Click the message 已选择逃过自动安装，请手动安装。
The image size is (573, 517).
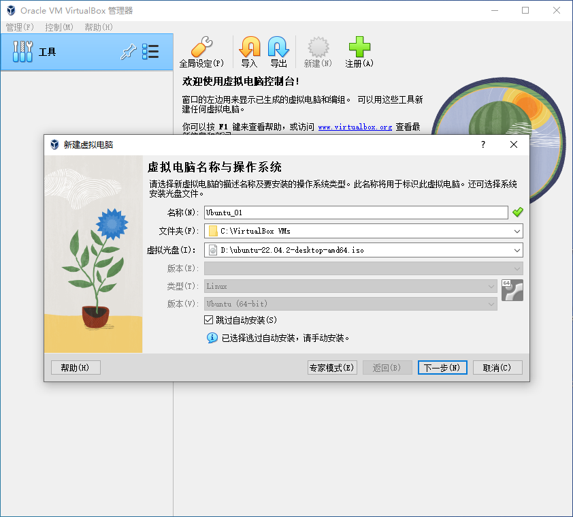coord(285,338)
